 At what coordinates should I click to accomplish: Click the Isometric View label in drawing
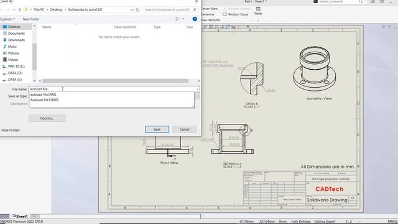pyautogui.click(x=319, y=98)
